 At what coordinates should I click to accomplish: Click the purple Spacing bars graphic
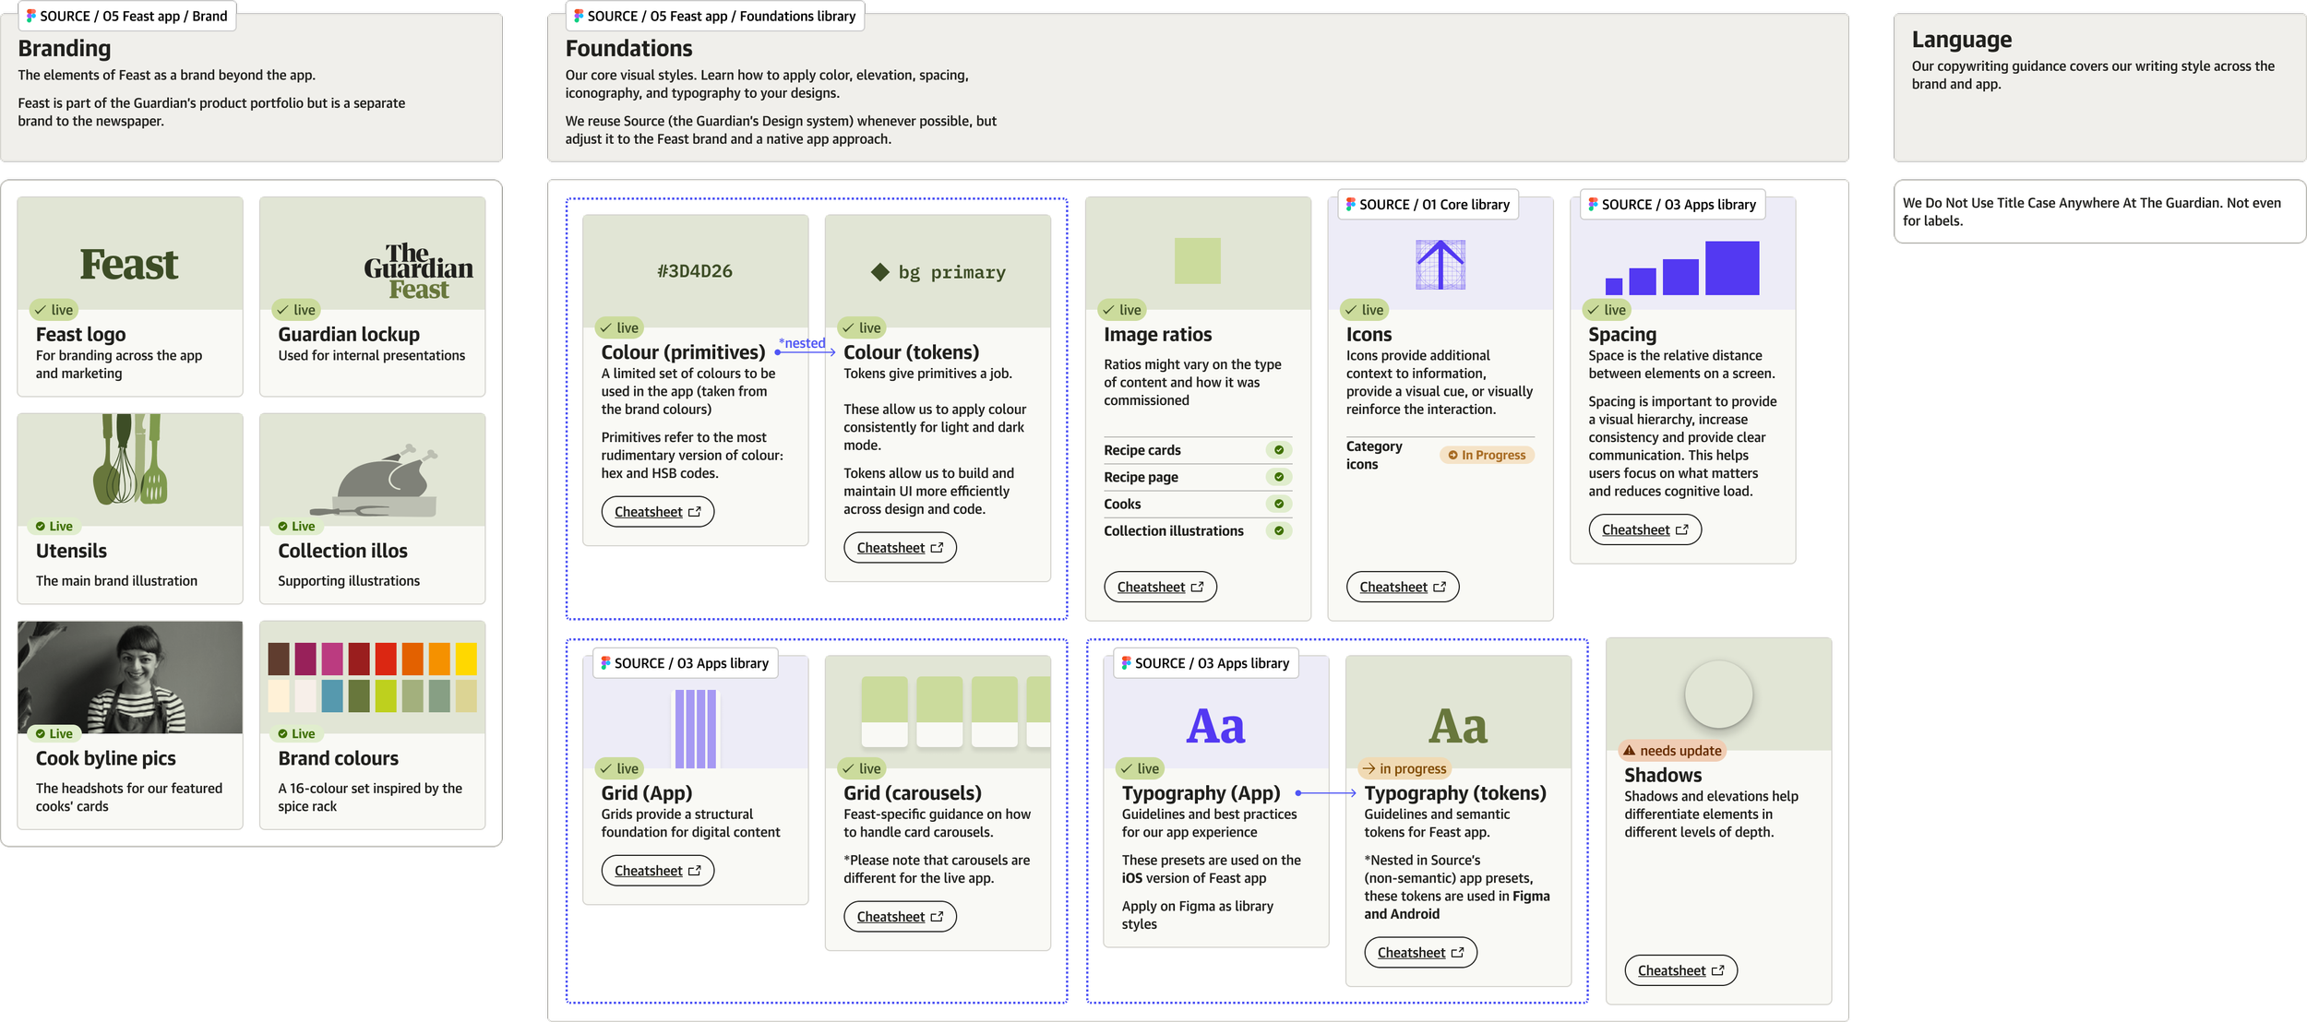click(1682, 269)
